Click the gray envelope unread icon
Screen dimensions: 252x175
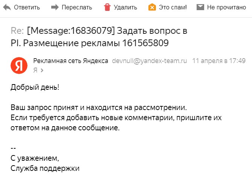click(x=200, y=8)
